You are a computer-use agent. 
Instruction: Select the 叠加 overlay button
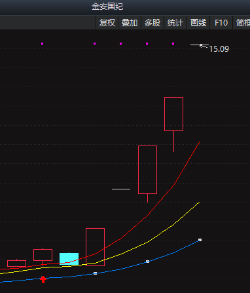click(x=130, y=22)
